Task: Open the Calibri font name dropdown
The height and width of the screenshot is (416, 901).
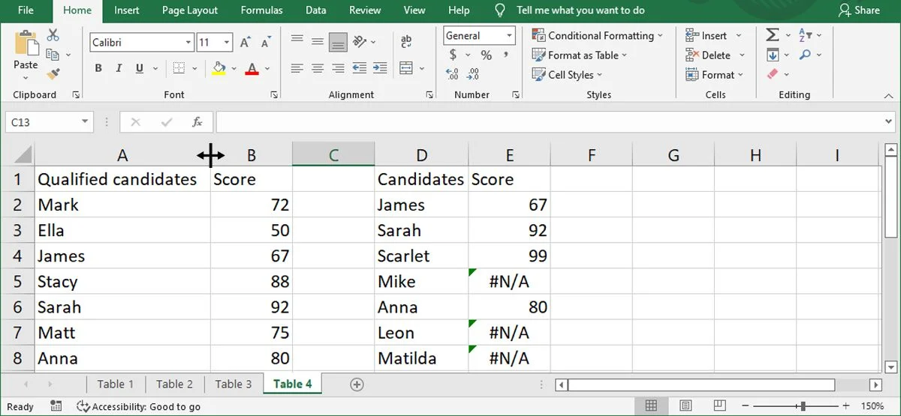Action: click(x=188, y=43)
